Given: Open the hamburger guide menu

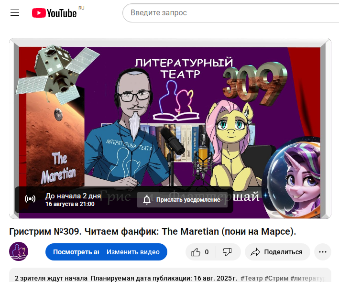Looking at the screenshot, I should [15, 13].
